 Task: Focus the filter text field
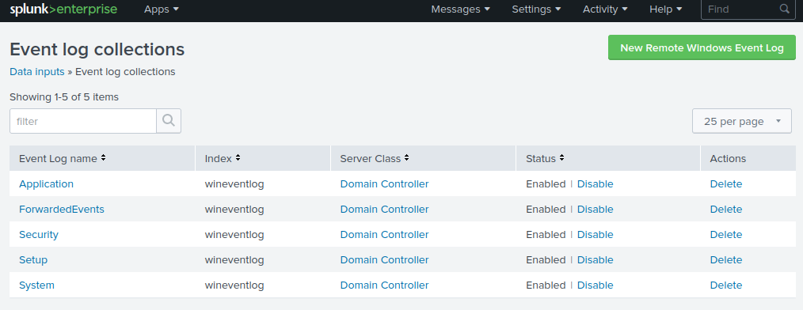83,121
